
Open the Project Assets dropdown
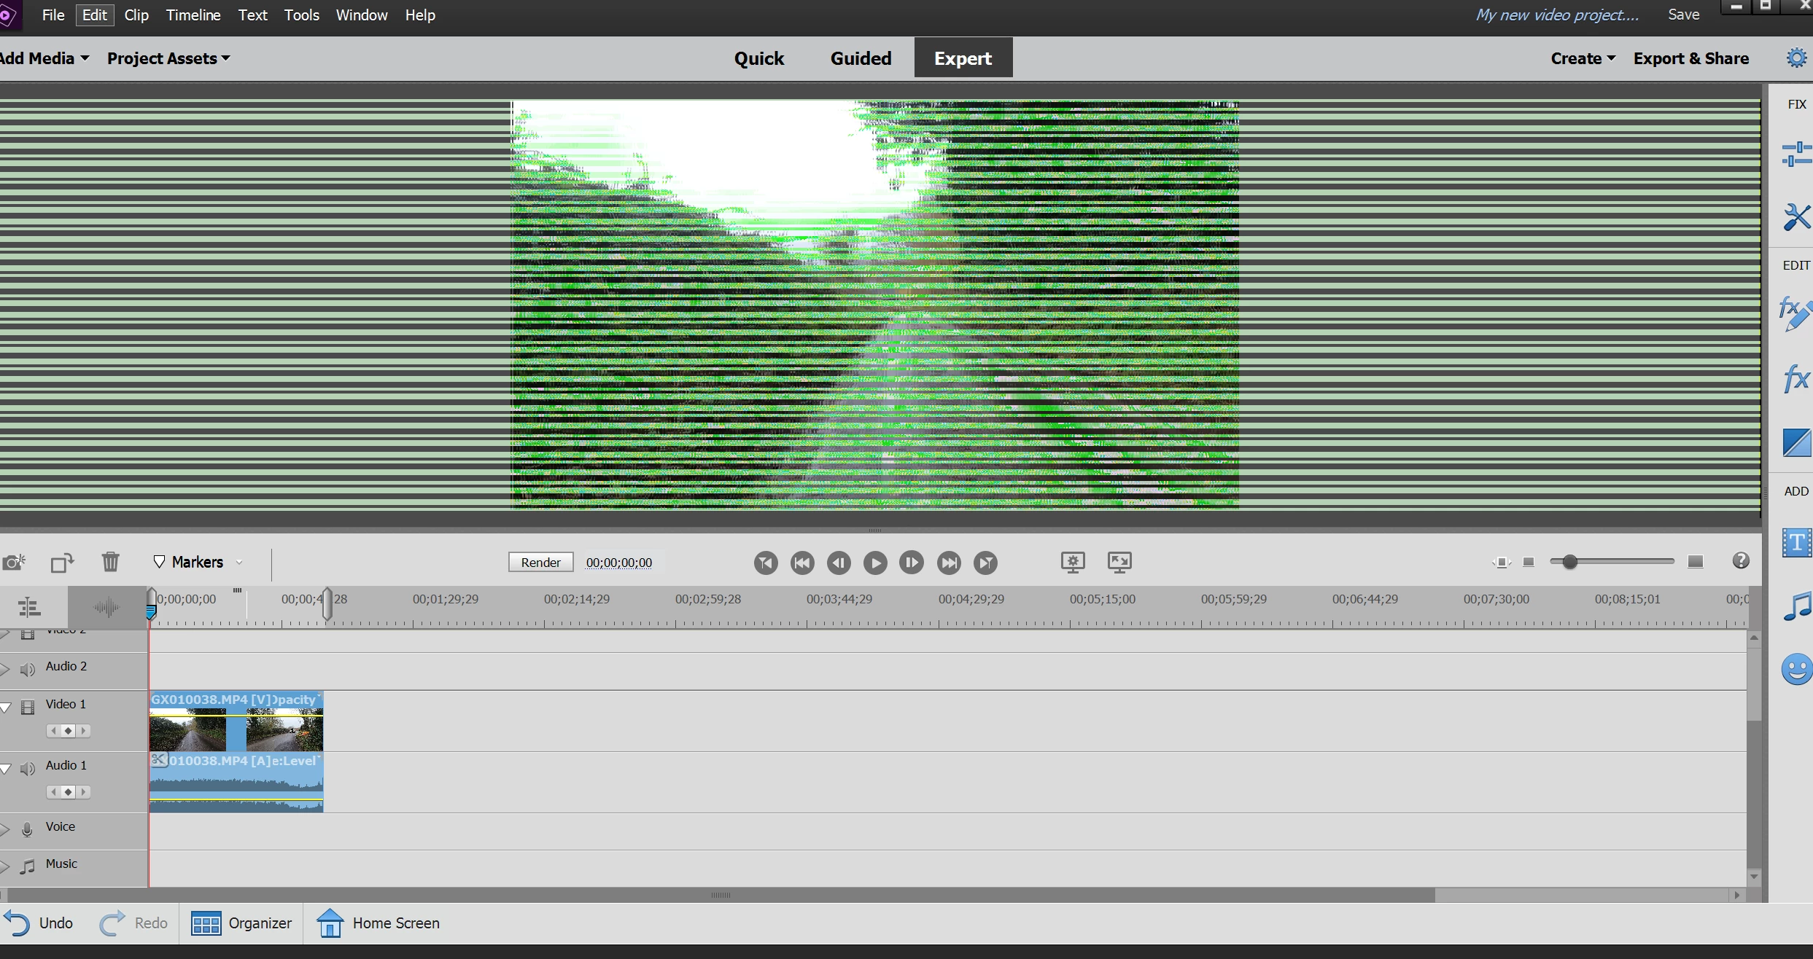click(x=168, y=58)
